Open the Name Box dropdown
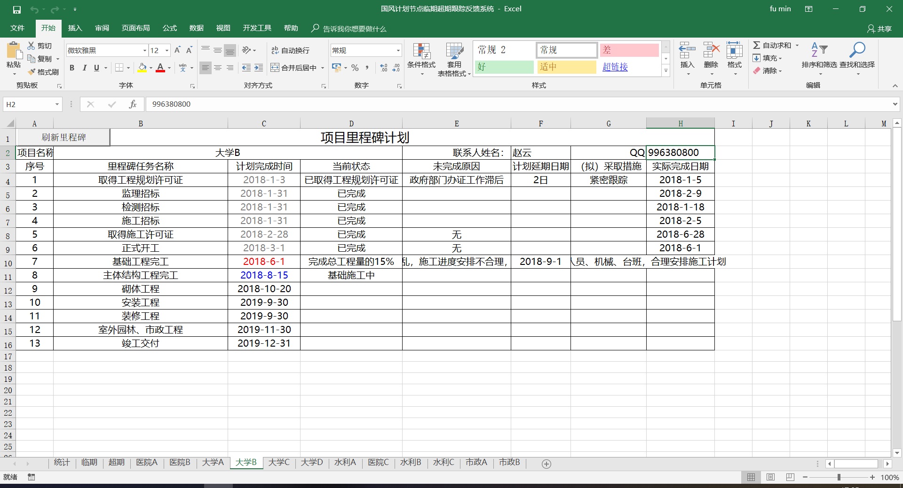This screenshot has width=903, height=488. [x=57, y=104]
